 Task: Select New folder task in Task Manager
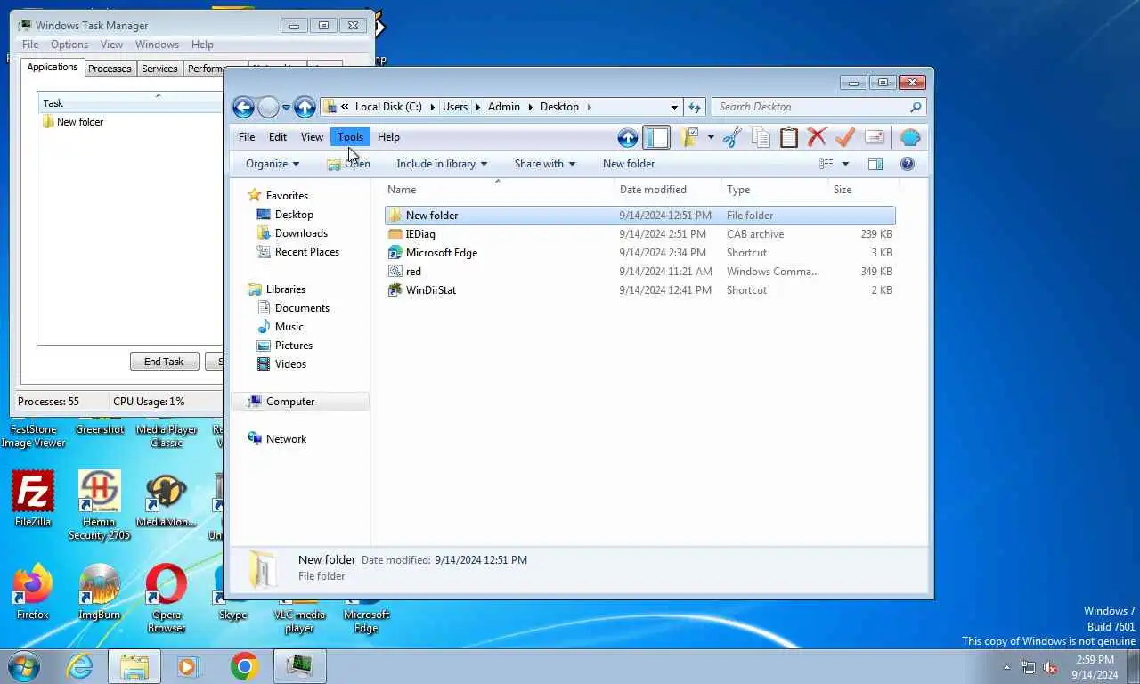pyautogui.click(x=80, y=122)
